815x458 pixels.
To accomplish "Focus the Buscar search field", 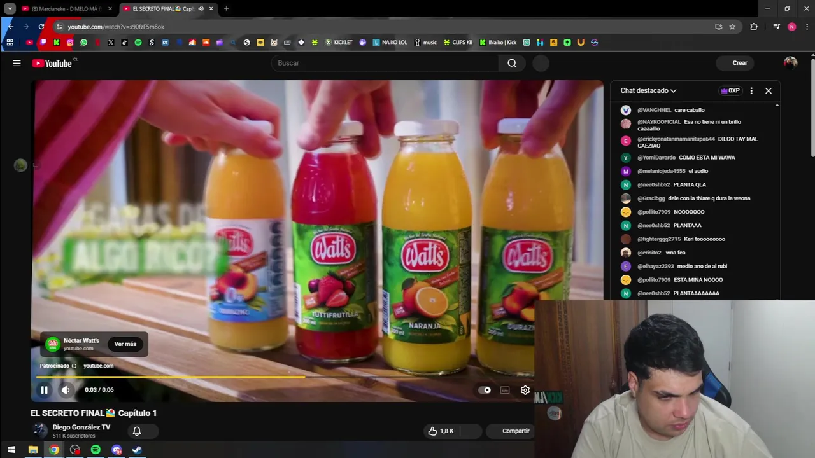I will [386, 63].
